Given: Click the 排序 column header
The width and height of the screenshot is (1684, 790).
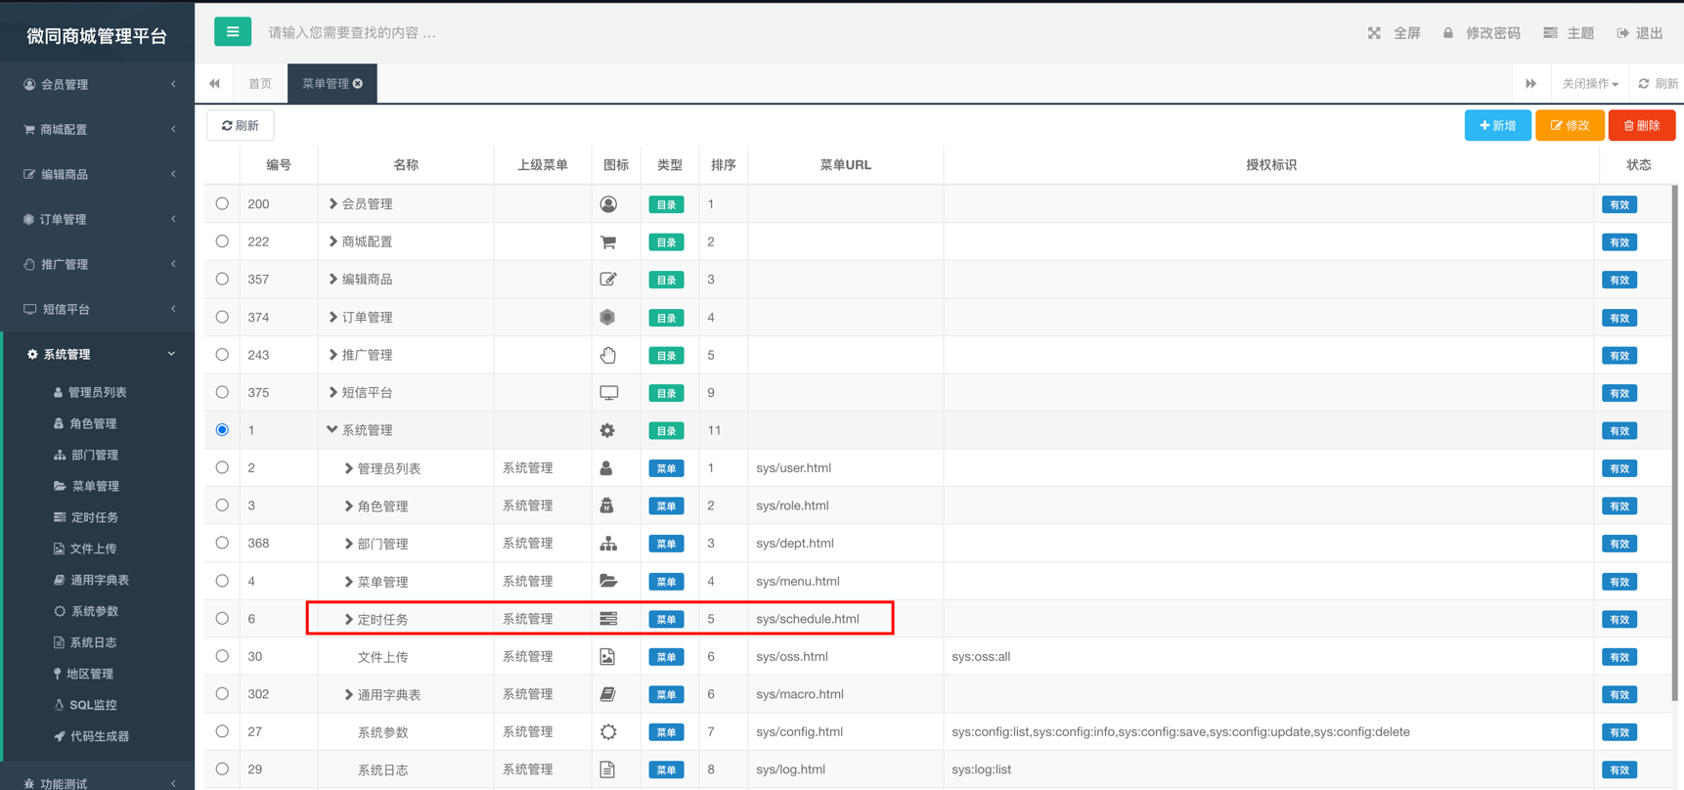Looking at the screenshot, I should [724, 165].
